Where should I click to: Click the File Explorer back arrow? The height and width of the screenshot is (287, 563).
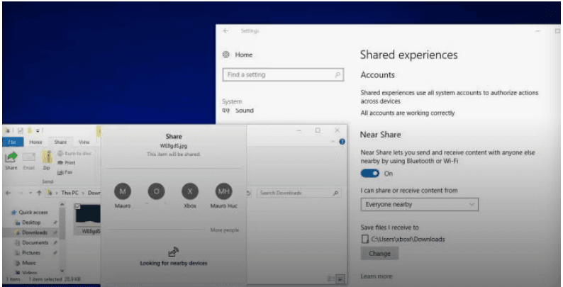click(x=9, y=193)
